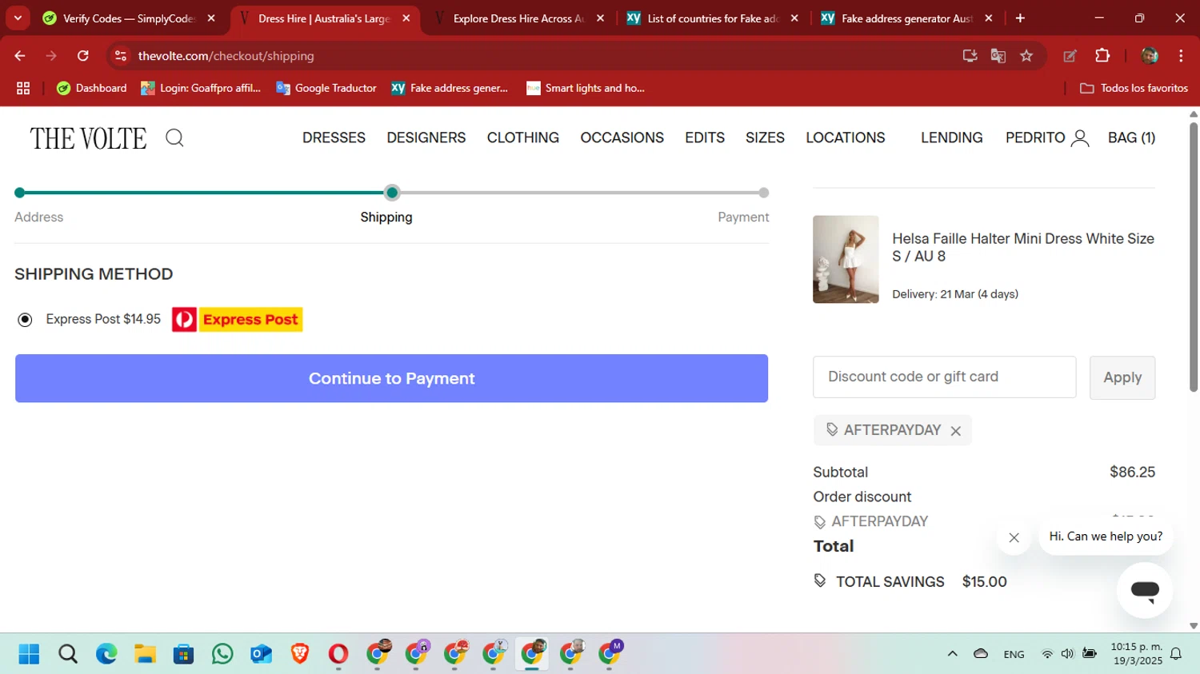Launch Opera browser from the taskbar

[x=338, y=654]
